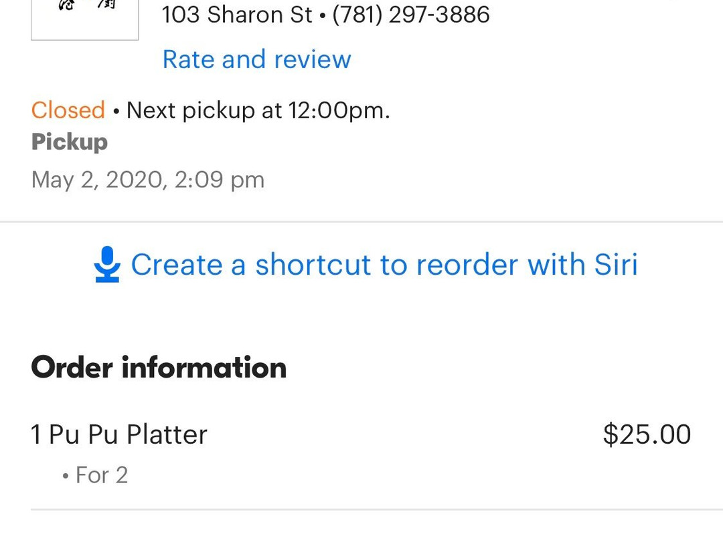The image size is (723, 540).
Task: Select the Pu Pu Platter order item
Action: click(x=129, y=434)
